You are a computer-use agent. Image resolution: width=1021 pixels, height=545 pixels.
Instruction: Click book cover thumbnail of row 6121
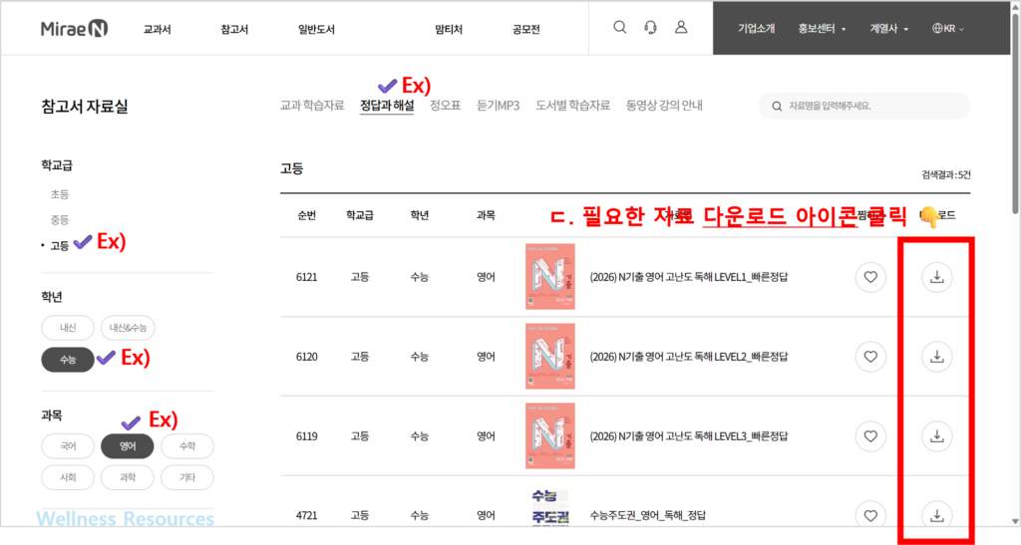pos(550,276)
